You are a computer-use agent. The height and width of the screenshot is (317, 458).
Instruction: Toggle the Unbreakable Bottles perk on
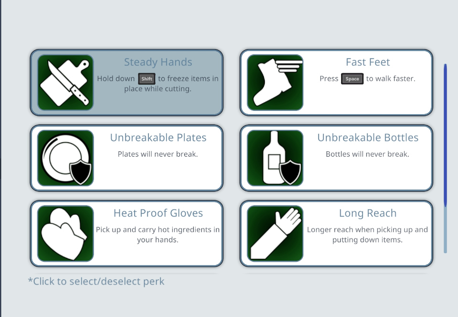[x=336, y=158]
